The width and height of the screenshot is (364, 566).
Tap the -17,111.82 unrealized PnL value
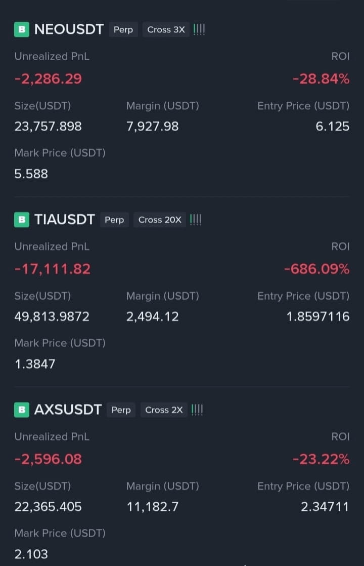pyautogui.click(x=53, y=269)
